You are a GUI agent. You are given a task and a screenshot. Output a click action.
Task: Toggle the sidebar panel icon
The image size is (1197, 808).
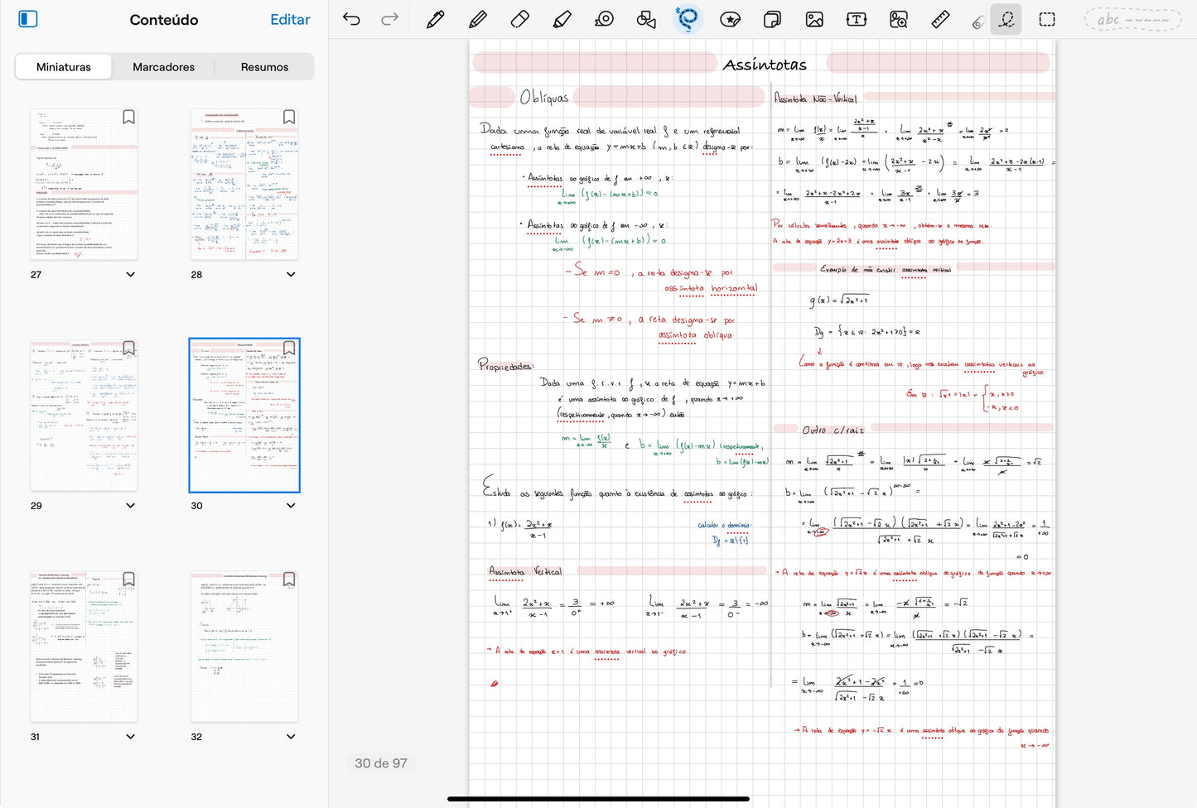coord(28,19)
